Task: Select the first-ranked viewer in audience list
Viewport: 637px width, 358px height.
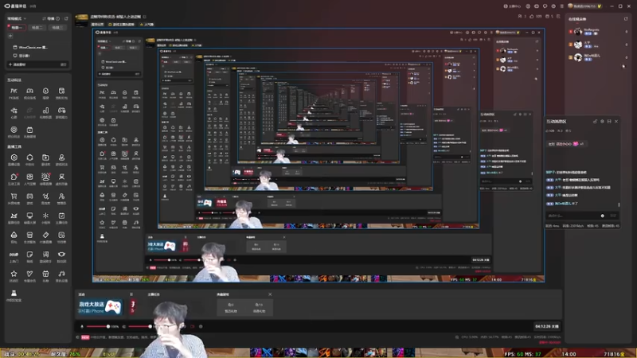Action: coord(597,31)
